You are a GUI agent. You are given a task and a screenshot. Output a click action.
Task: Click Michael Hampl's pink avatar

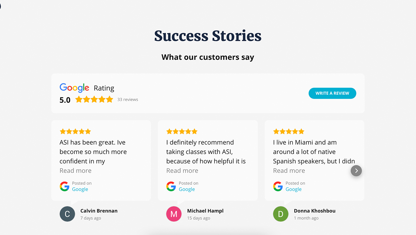click(174, 214)
